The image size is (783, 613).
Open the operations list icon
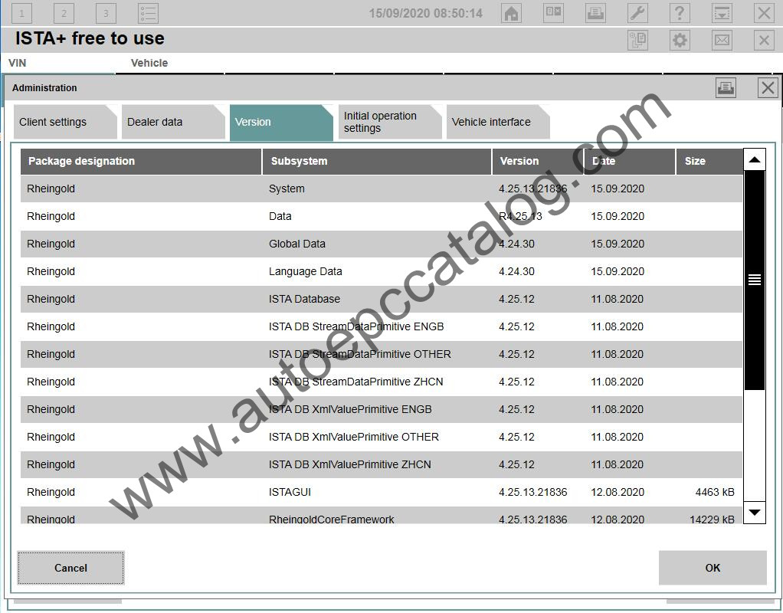(148, 13)
